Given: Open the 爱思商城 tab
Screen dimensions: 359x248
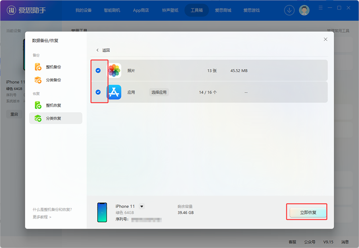Looking at the screenshot, I should point(223,10).
